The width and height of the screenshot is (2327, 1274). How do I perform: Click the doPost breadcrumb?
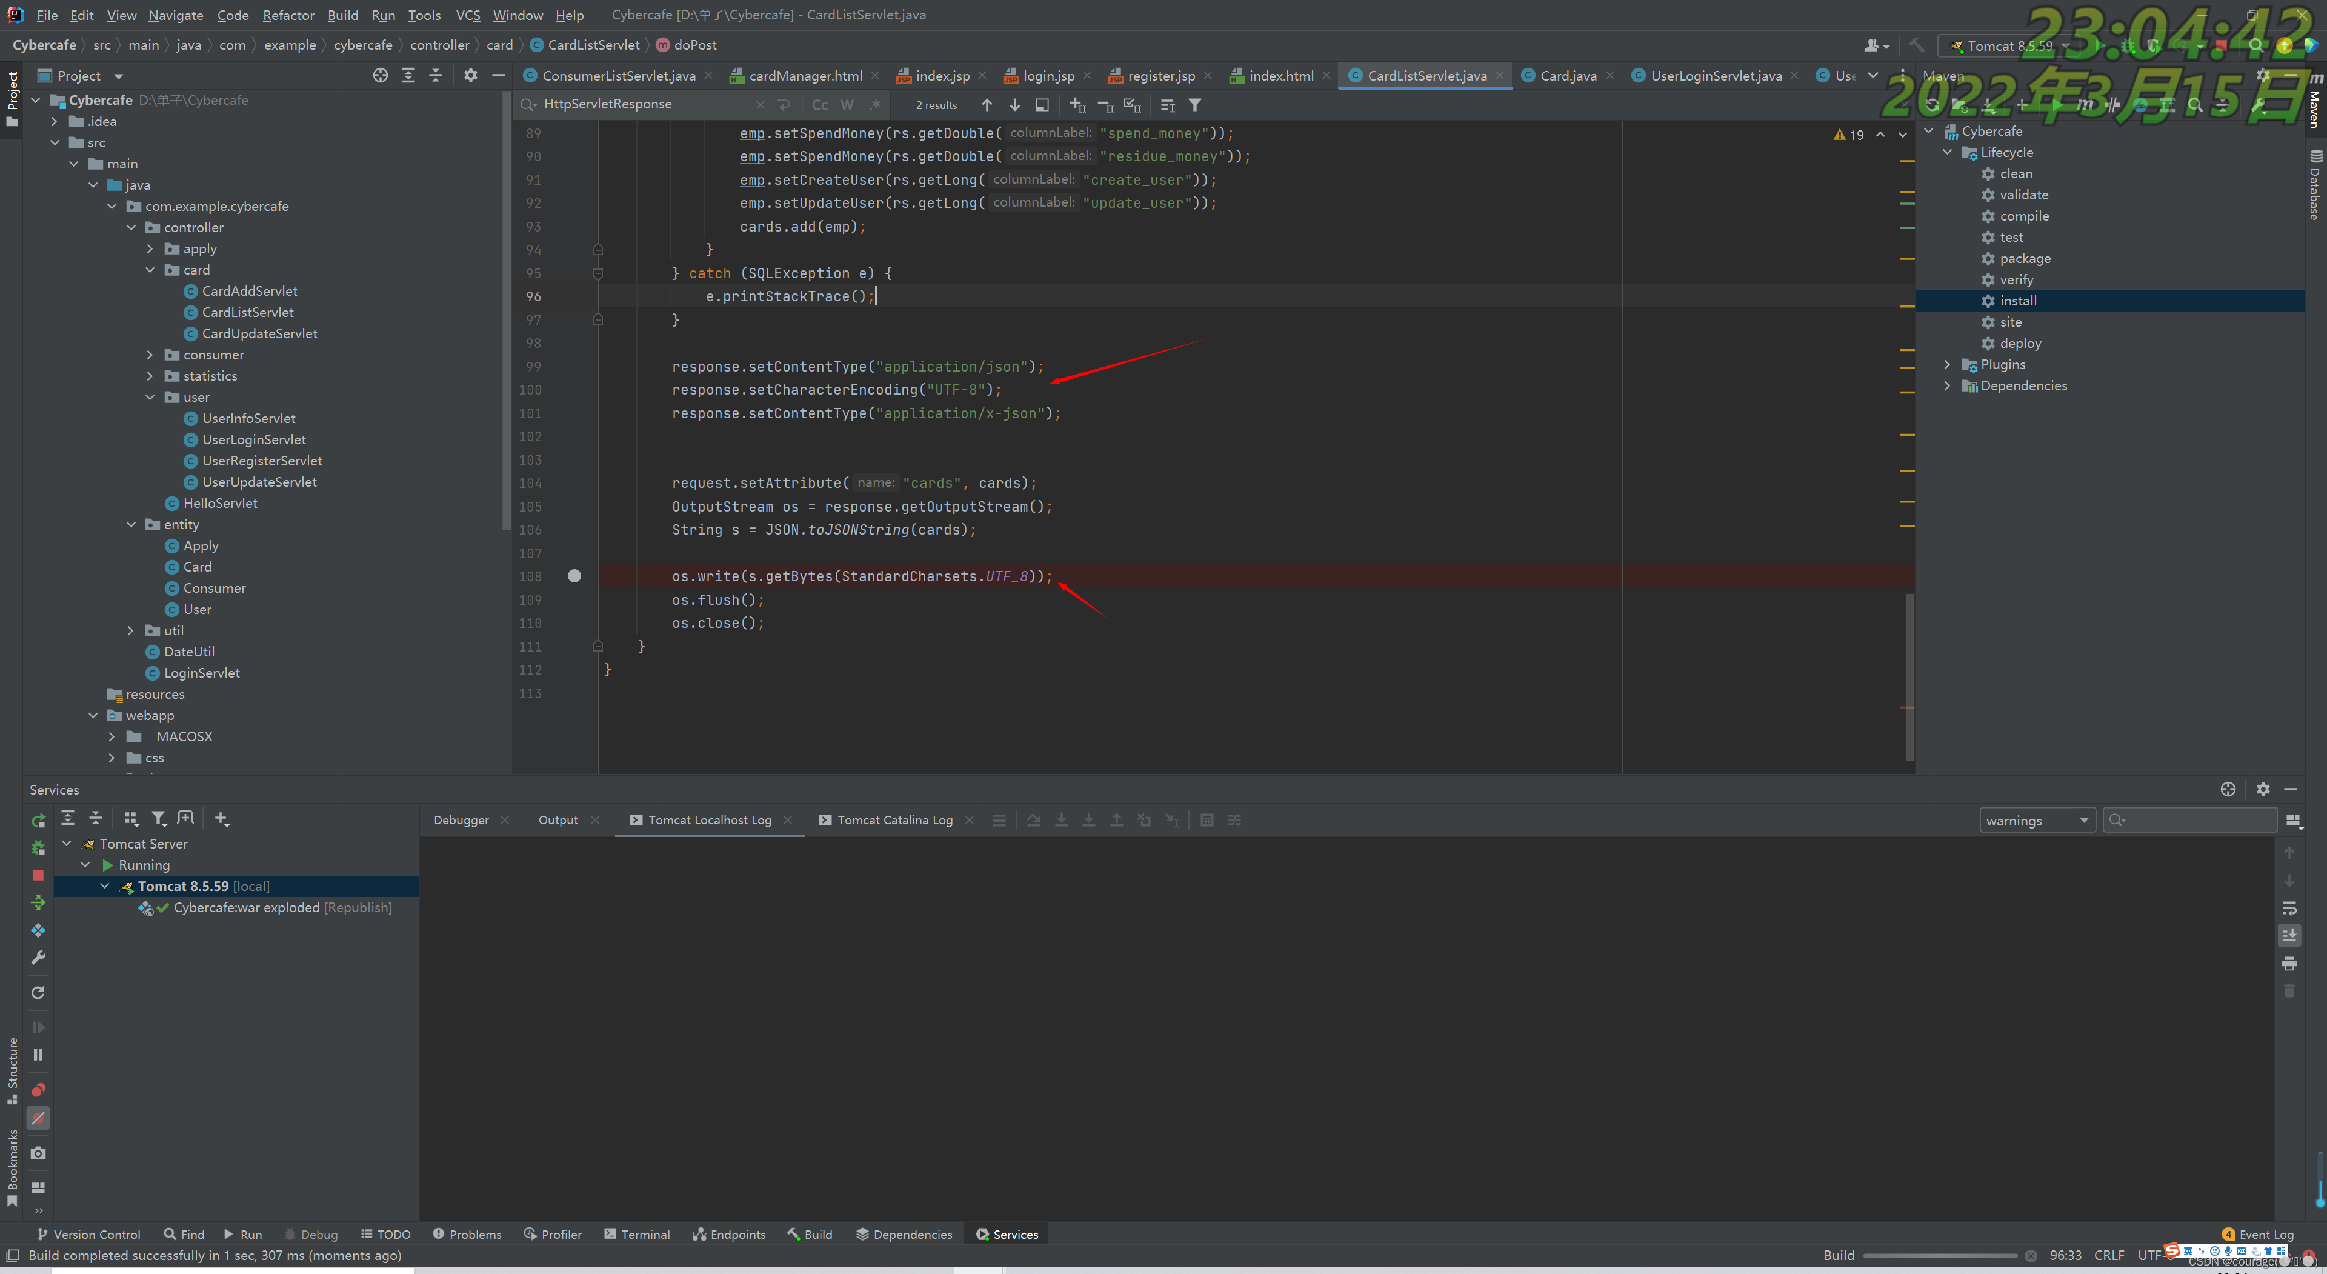tap(685, 45)
